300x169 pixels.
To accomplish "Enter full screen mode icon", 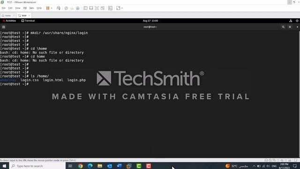I will [97, 8].
